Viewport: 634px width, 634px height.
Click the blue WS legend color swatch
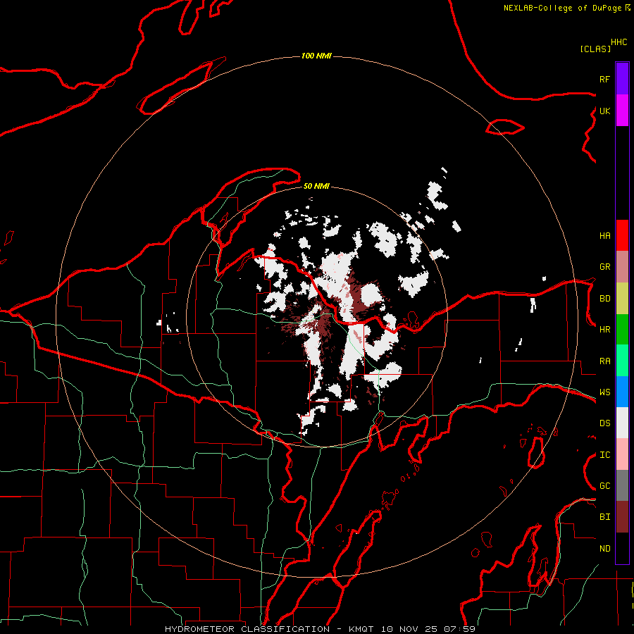click(622, 392)
